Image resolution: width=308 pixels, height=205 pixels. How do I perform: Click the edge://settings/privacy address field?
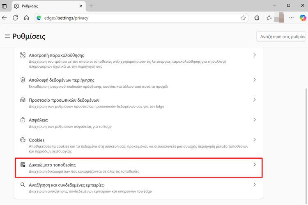141,18
